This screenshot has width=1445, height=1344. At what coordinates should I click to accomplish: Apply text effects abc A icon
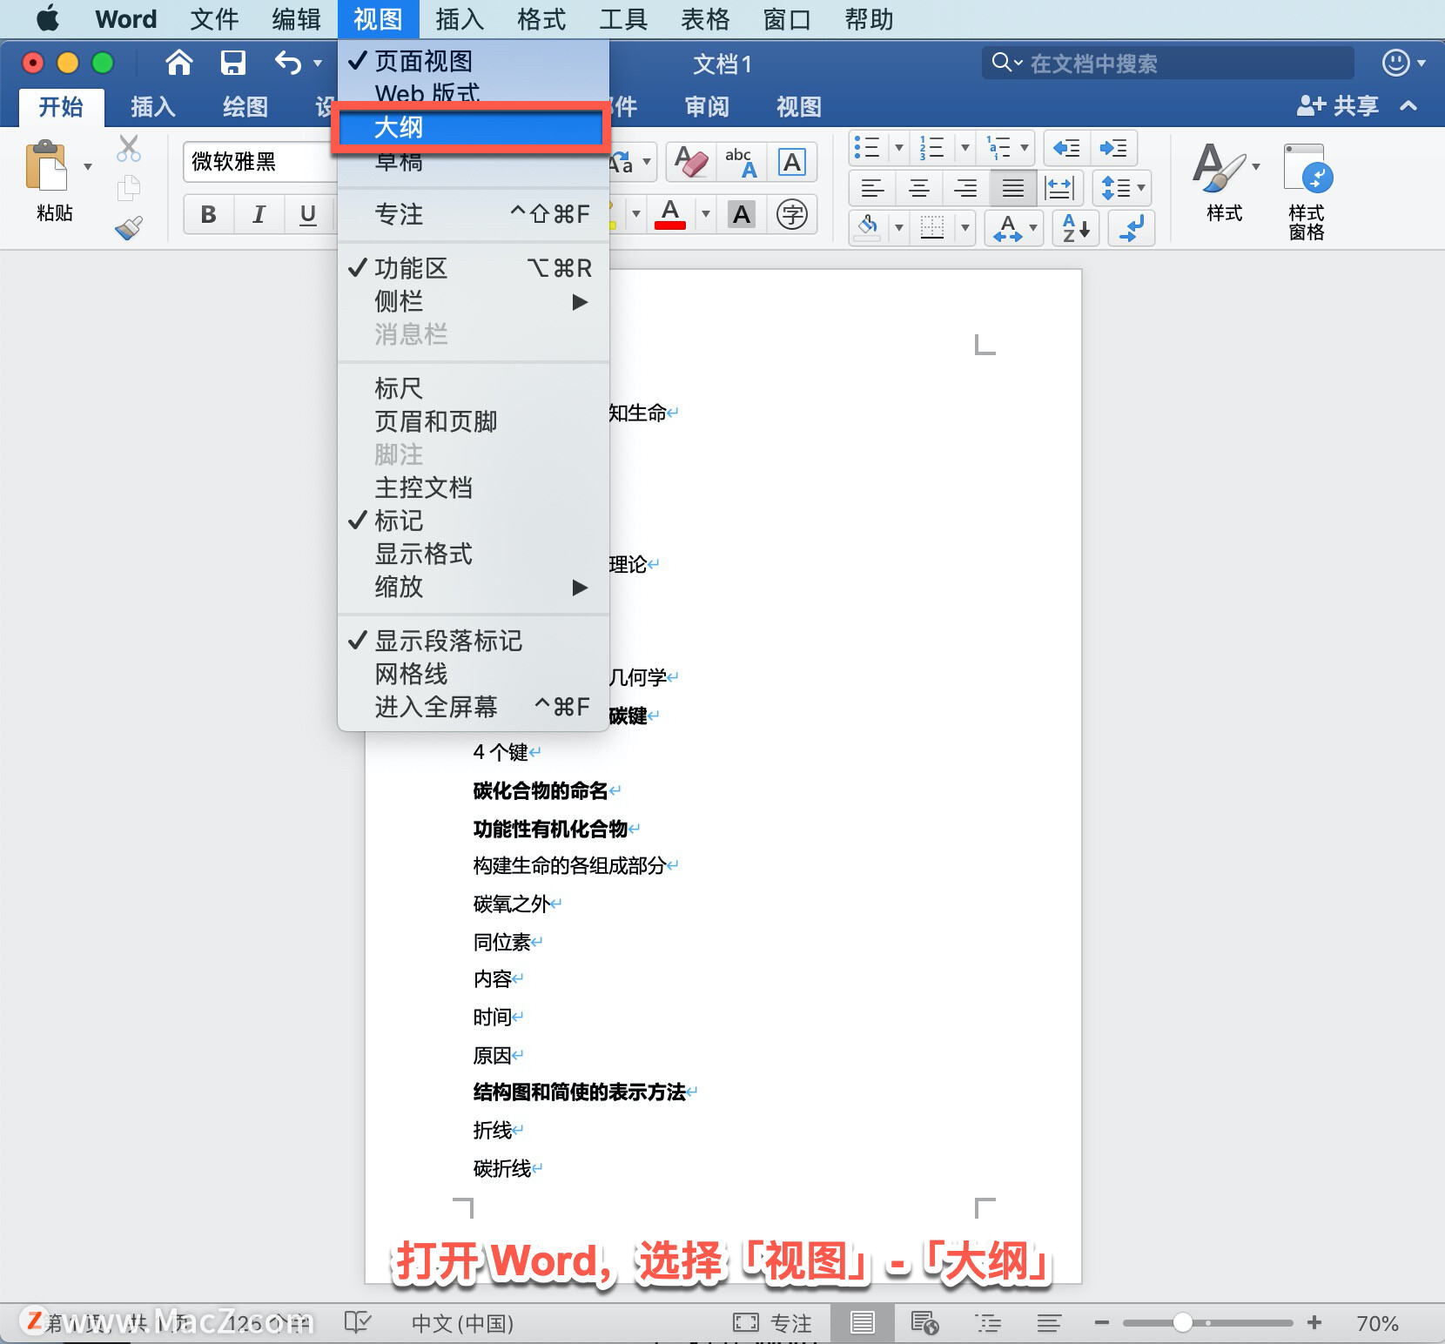[x=742, y=162]
